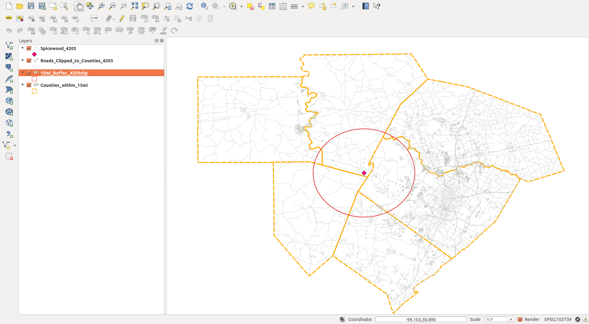The width and height of the screenshot is (589, 324).
Task: Select the Text Annotation tool
Action: (345, 6)
